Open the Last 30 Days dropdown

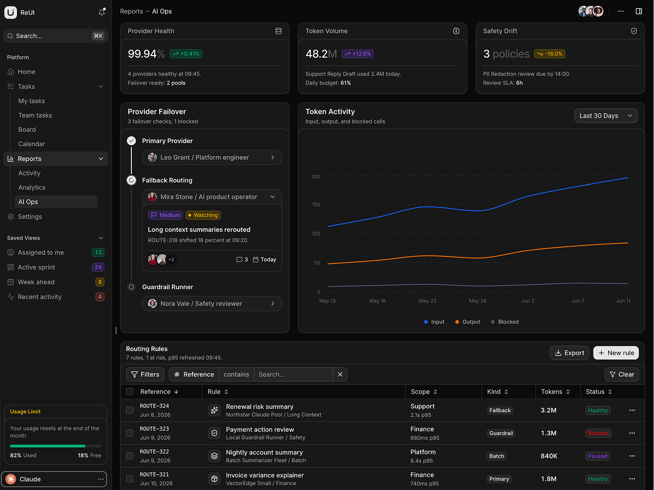click(606, 115)
